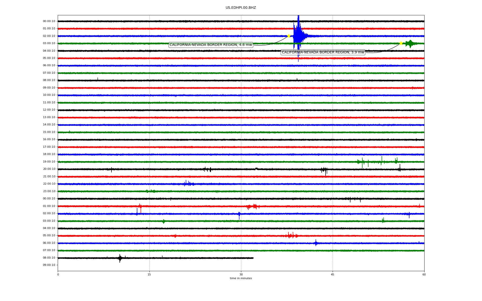Image resolution: width=482 pixels, height=301 pixels.
Task: Click the large blue earthquake waveform burst
Action: pos(298,36)
